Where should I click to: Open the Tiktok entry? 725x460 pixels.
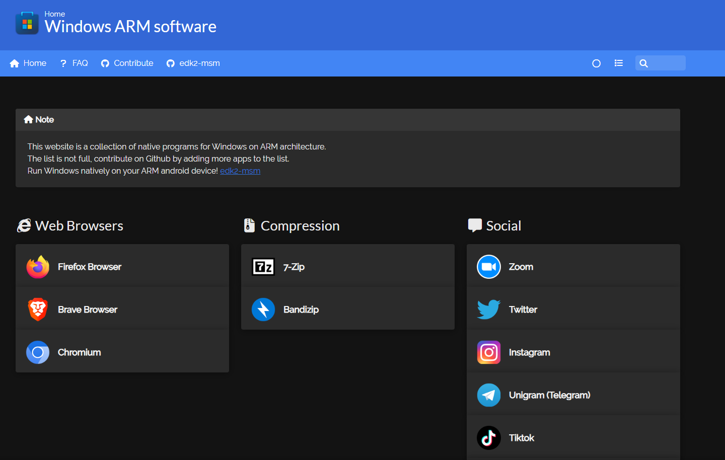573,438
